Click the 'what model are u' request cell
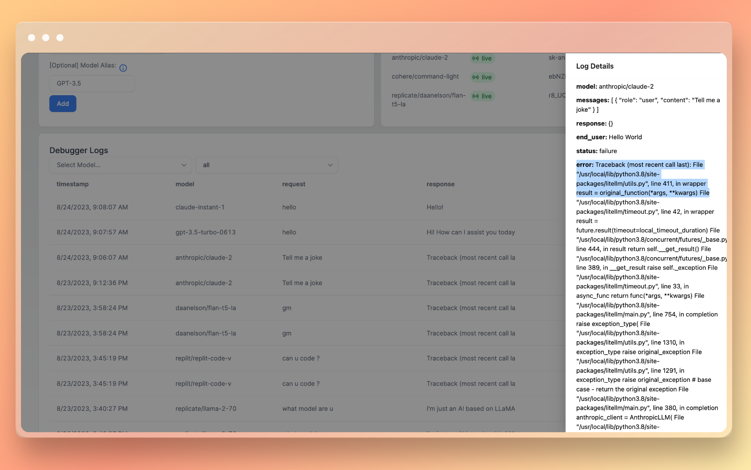The width and height of the screenshot is (751, 470). pyautogui.click(x=308, y=409)
